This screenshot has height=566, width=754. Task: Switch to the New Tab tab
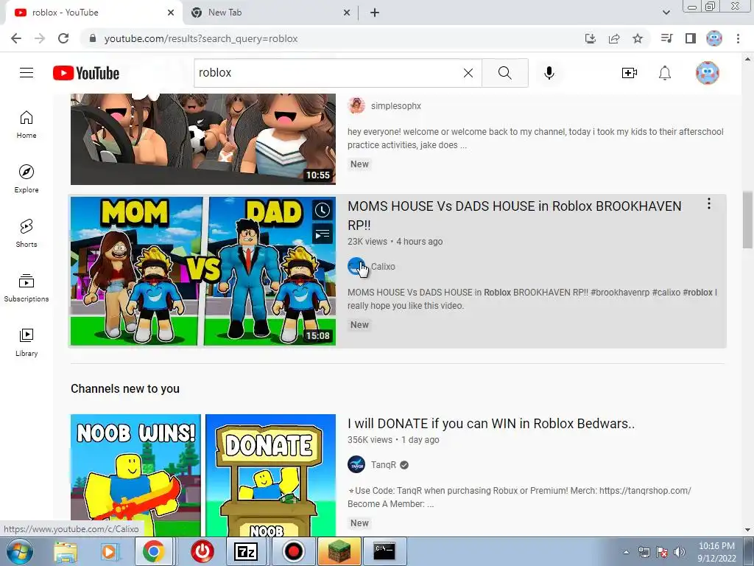pyautogui.click(x=269, y=13)
